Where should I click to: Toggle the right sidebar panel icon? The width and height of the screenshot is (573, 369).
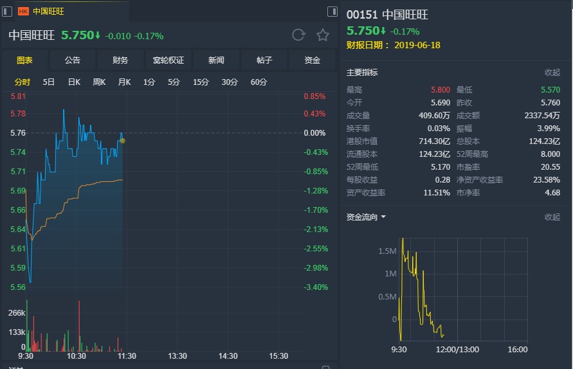332,11
